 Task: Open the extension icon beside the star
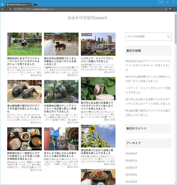[170, 9]
